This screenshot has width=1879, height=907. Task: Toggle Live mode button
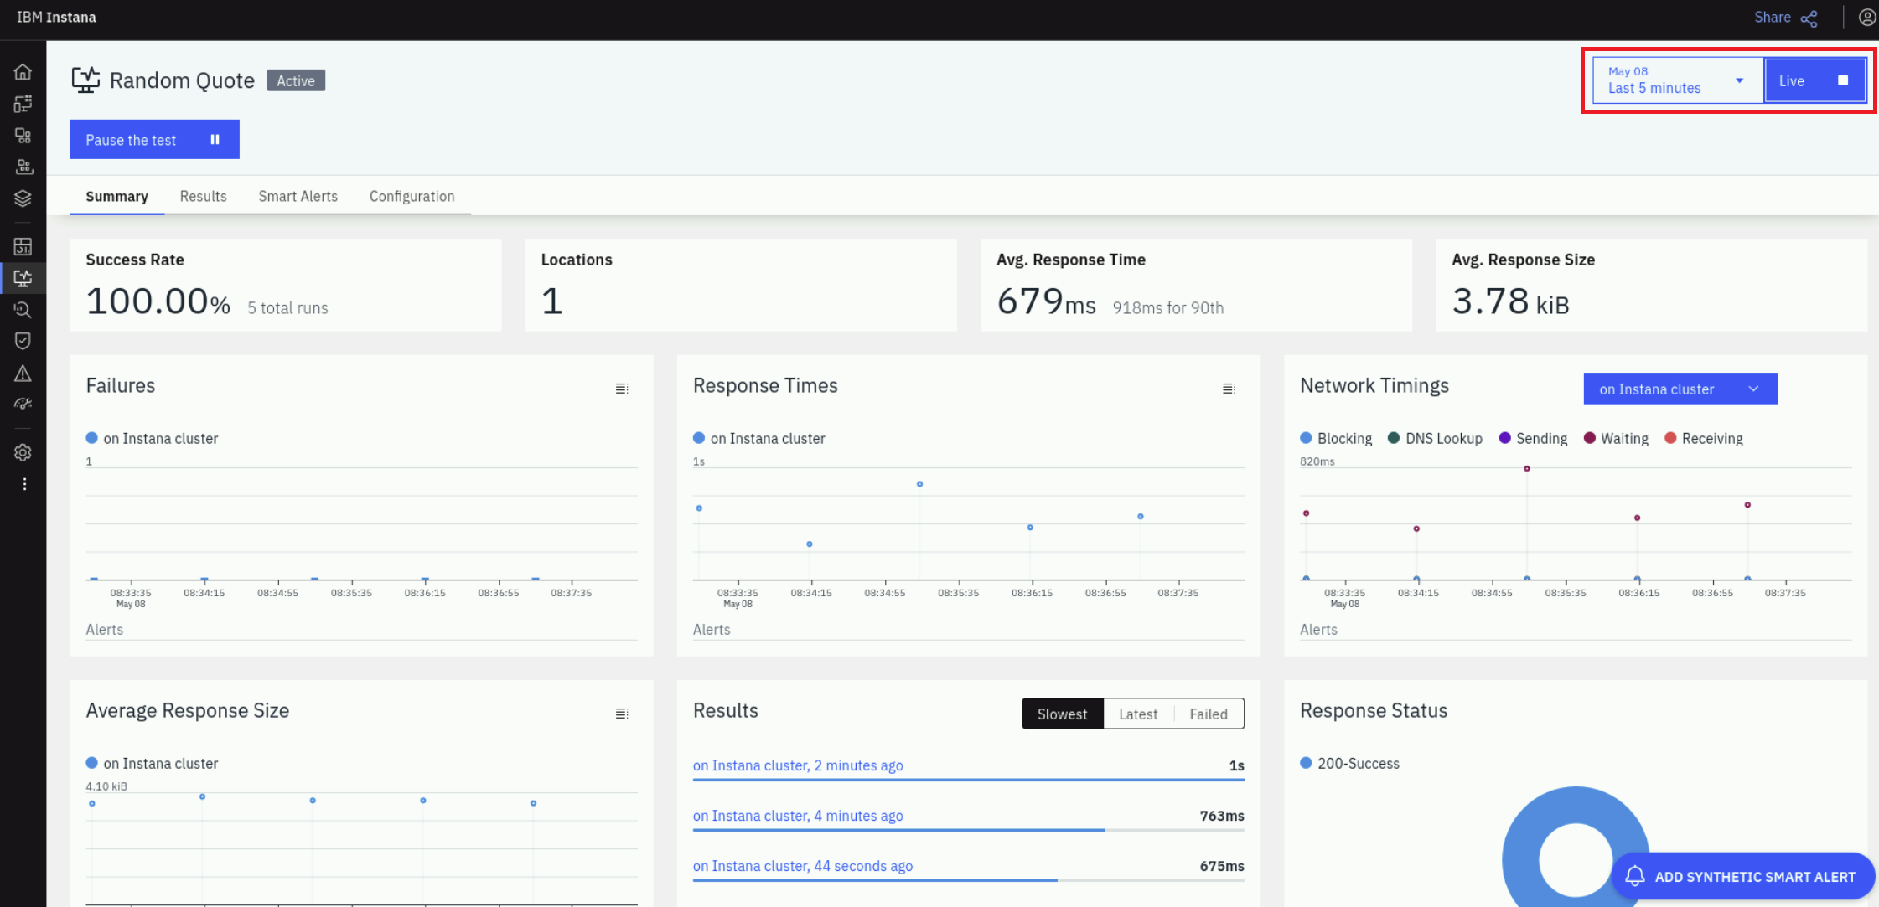click(1815, 80)
